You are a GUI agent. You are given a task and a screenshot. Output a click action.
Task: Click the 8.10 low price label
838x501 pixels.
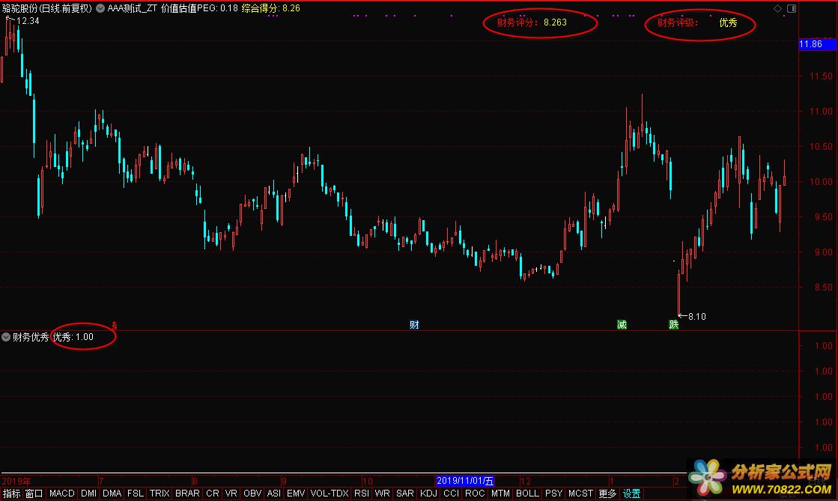pos(697,317)
